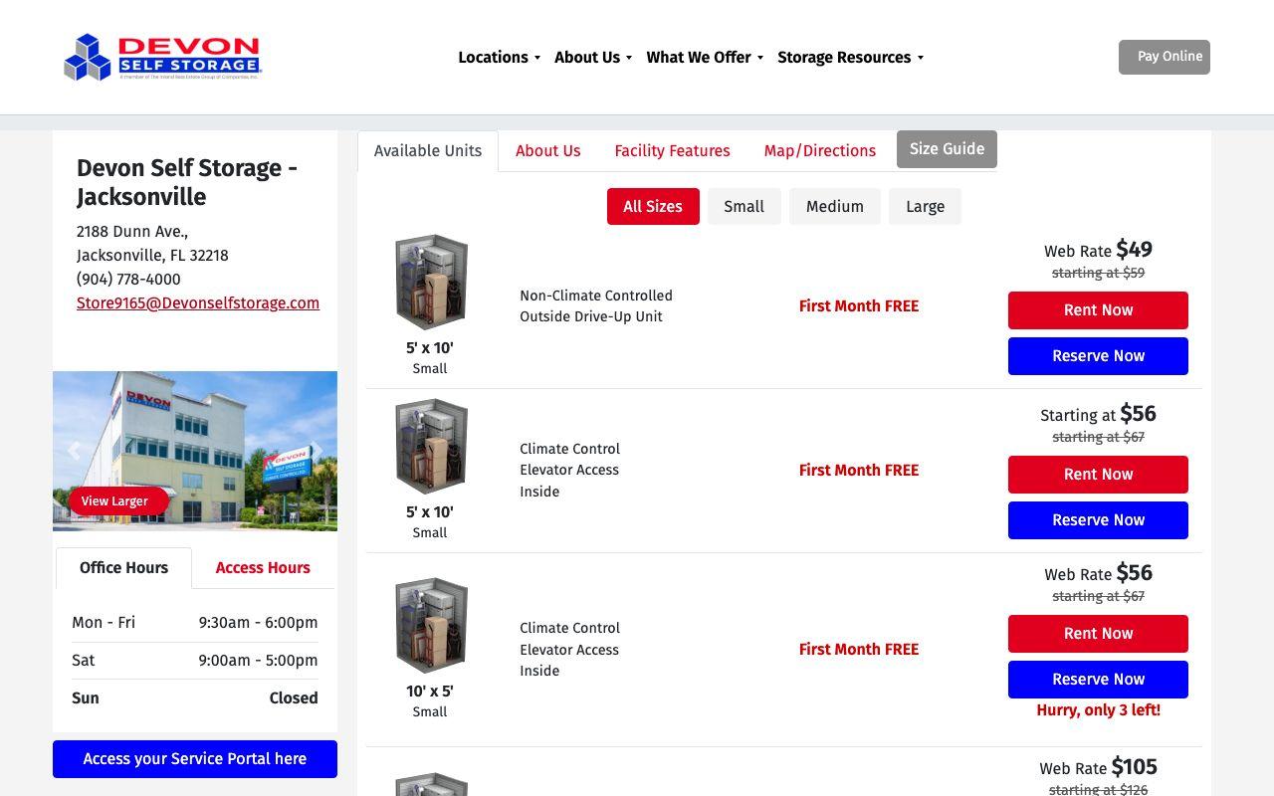
Task: Open the Storage Resources dropdown
Action: [851, 58]
